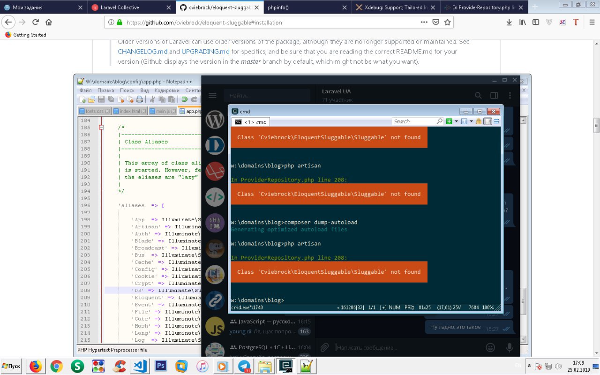
Task: Click the Firefox page vertical scrollbar thumb
Action: (596, 126)
